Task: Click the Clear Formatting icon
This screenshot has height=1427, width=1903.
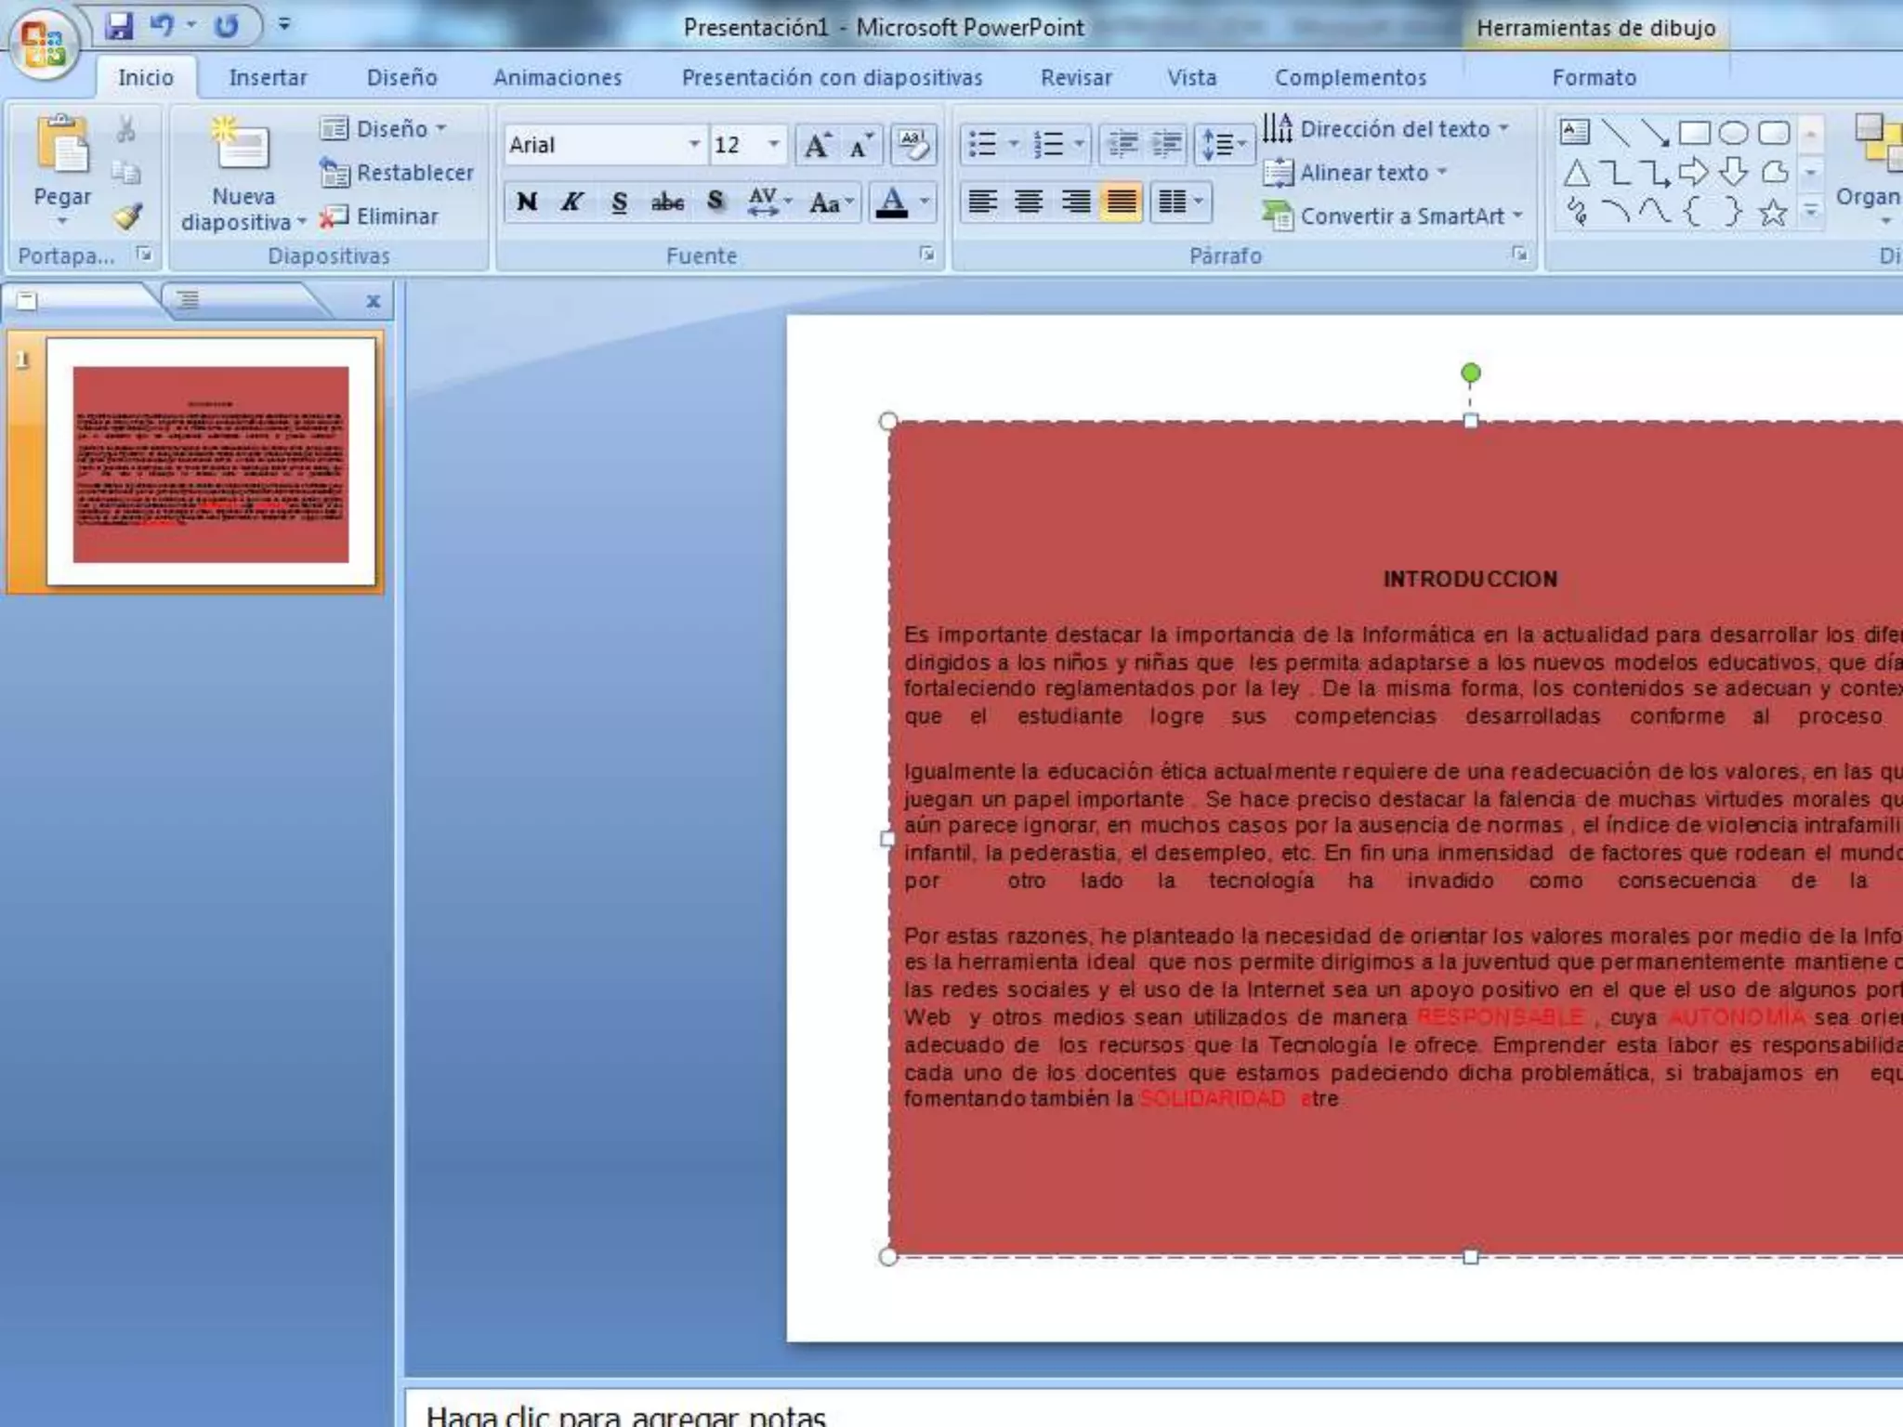Action: point(913,145)
